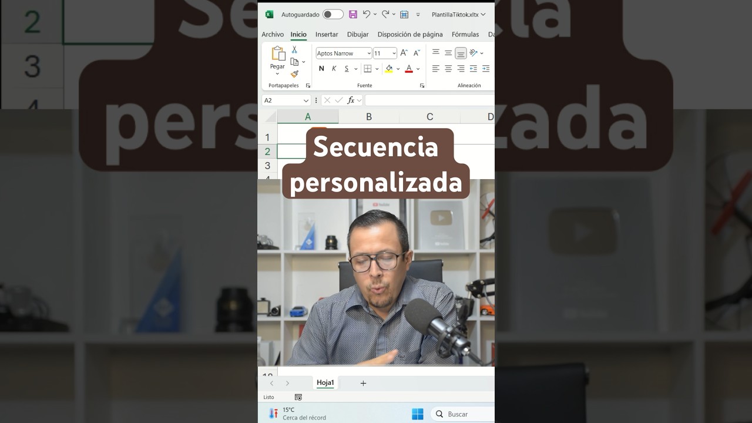Open the redo history dropdown arrow
This screenshot has height=423, width=752.
click(394, 14)
